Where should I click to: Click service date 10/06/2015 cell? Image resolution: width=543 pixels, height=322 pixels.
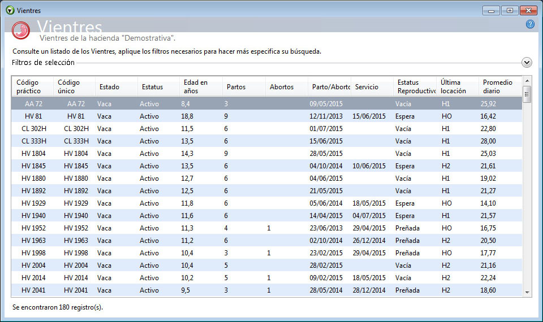[x=369, y=166]
